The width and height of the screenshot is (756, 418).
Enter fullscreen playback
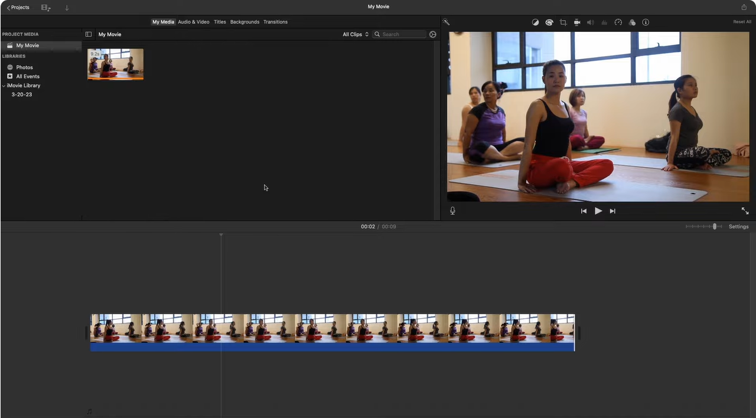pyautogui.click(x=745, y=211)
